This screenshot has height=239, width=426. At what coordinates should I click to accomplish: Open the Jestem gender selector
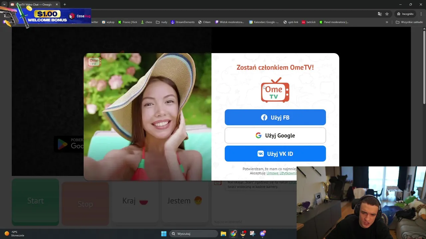(x=185, y=201)
